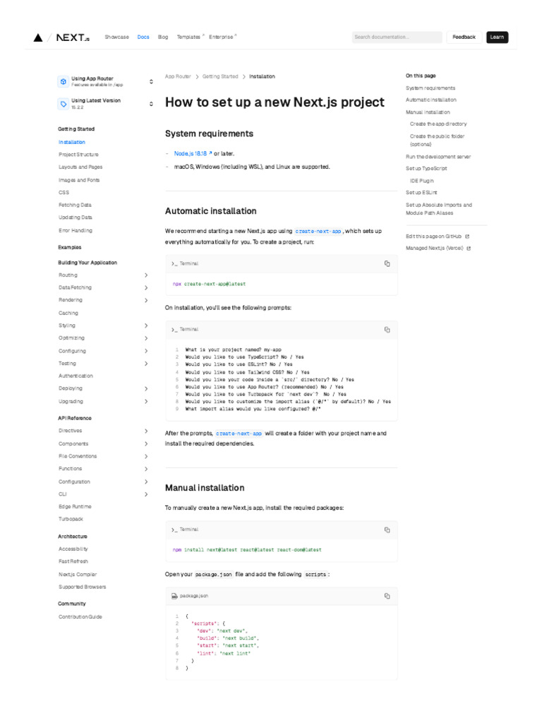Open the Docs navigation tab

(x=143, y=37)
